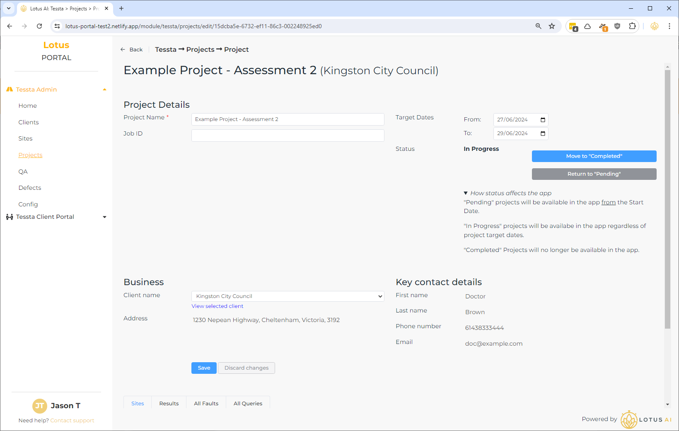
Task: Reload the page with the refresh icon
Action: click(x=39, y=26)
